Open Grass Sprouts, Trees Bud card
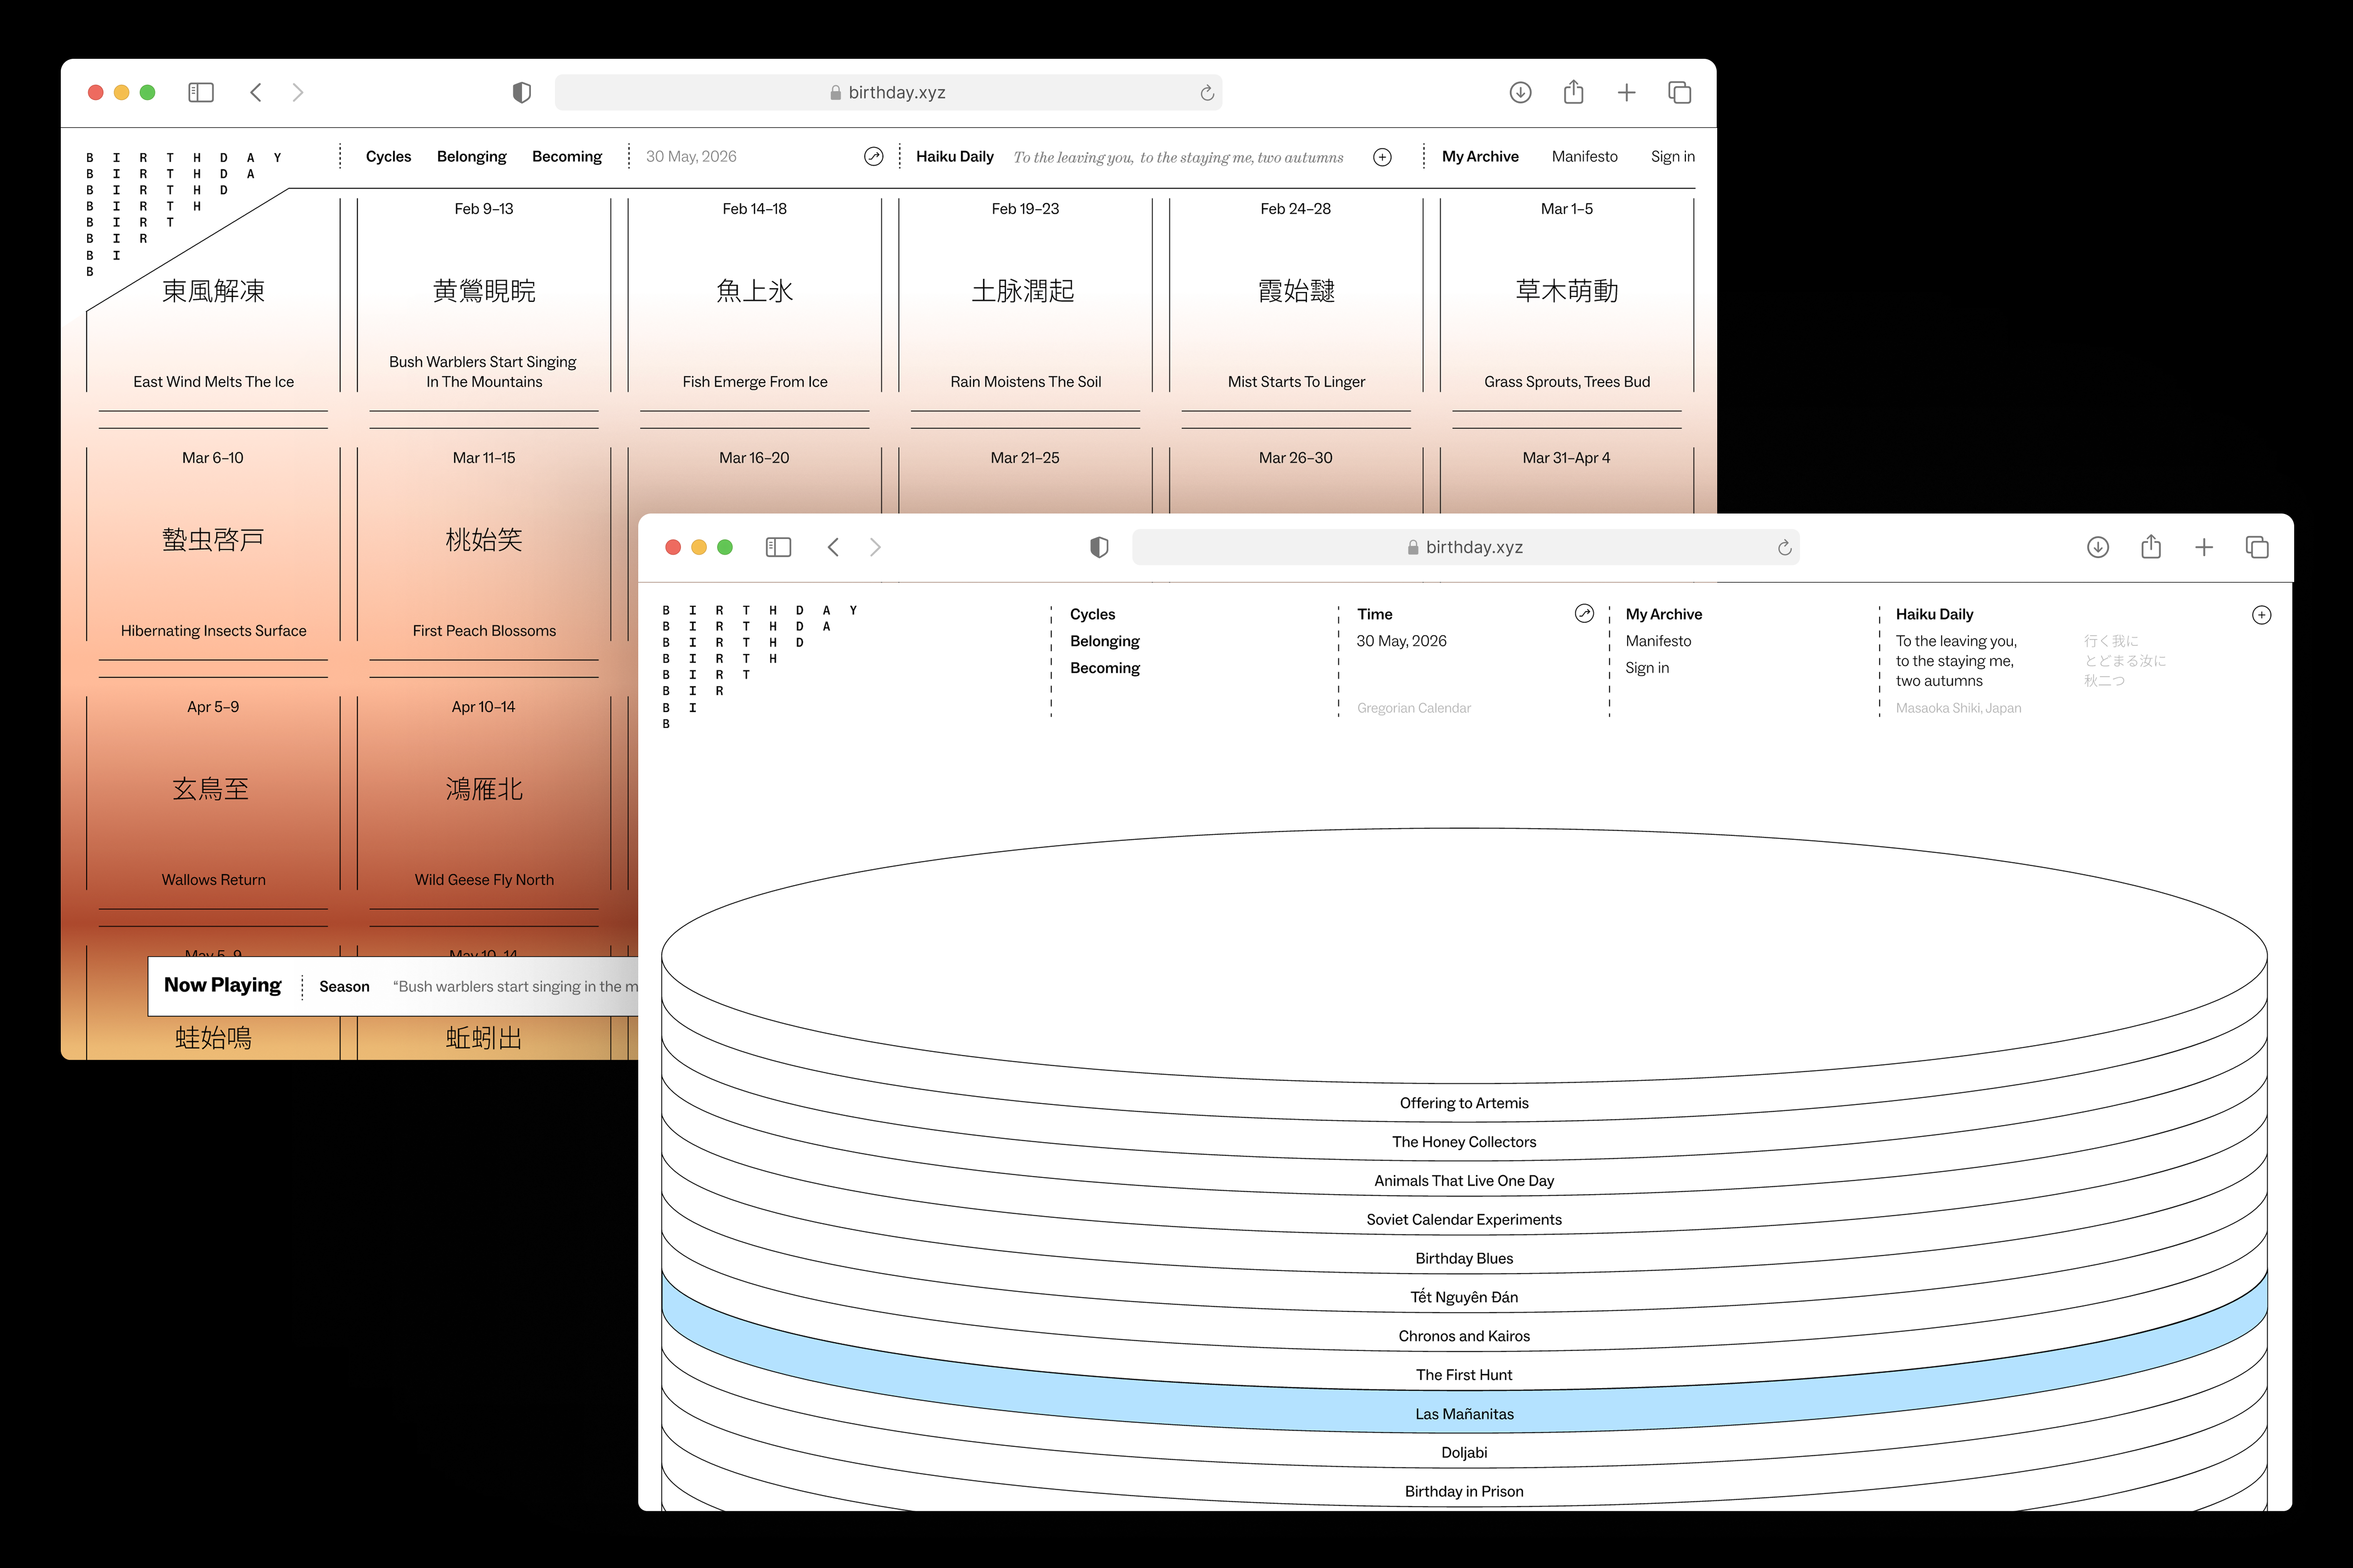 coord(1567,295)
